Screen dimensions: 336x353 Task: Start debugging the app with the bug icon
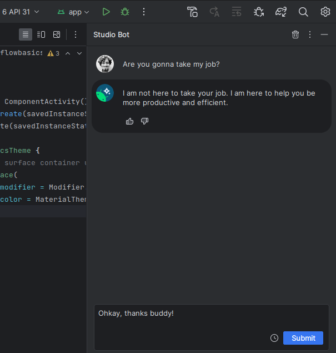(125, 12)
